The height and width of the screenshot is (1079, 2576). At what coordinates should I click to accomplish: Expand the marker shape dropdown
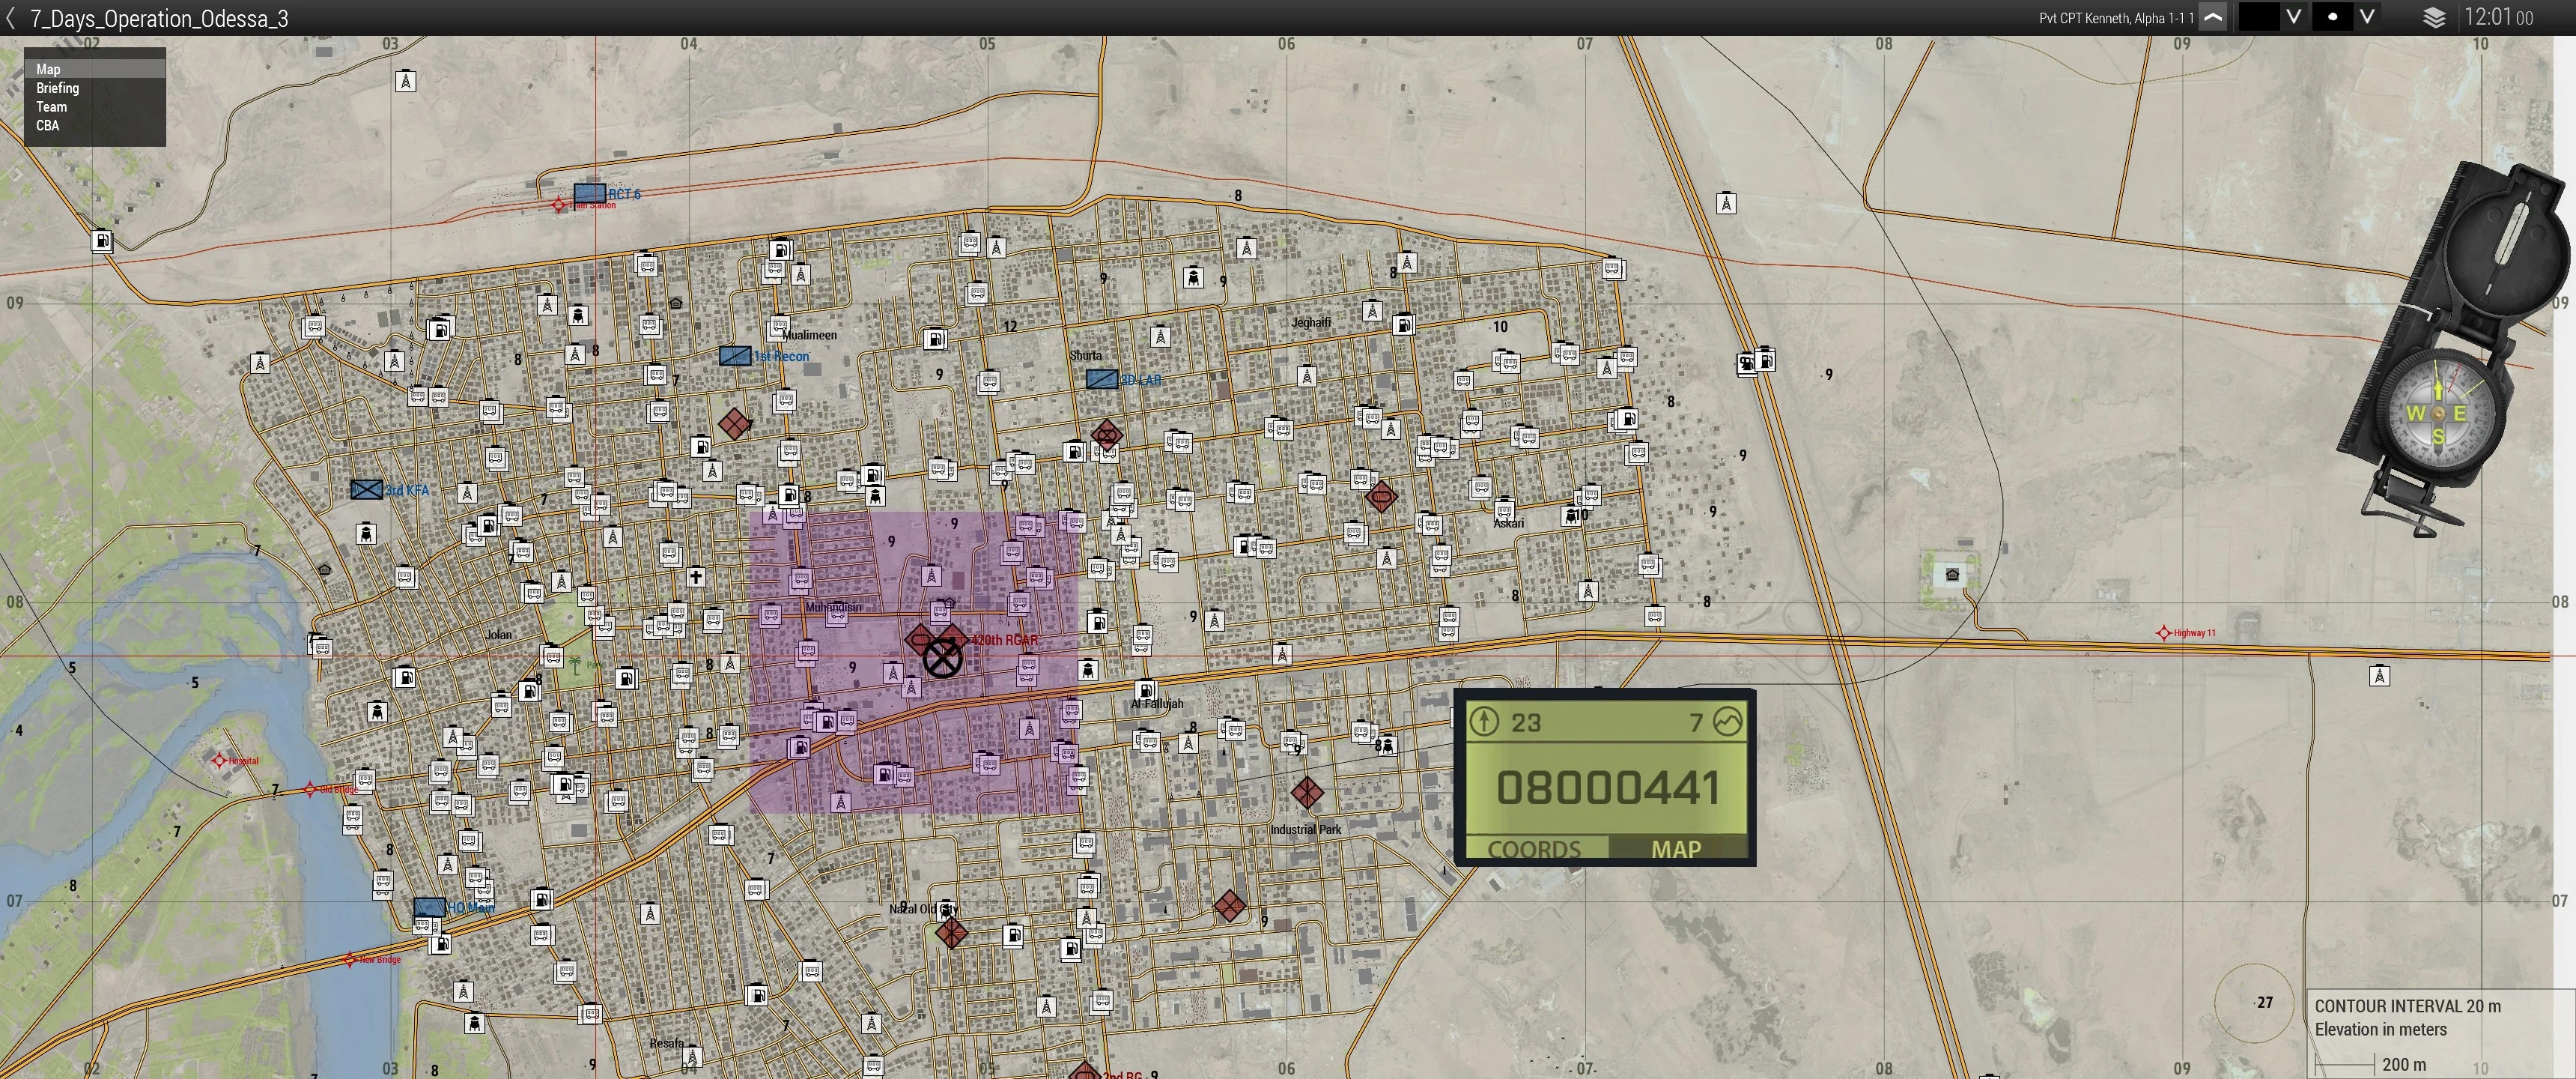tap(2367, 17)
